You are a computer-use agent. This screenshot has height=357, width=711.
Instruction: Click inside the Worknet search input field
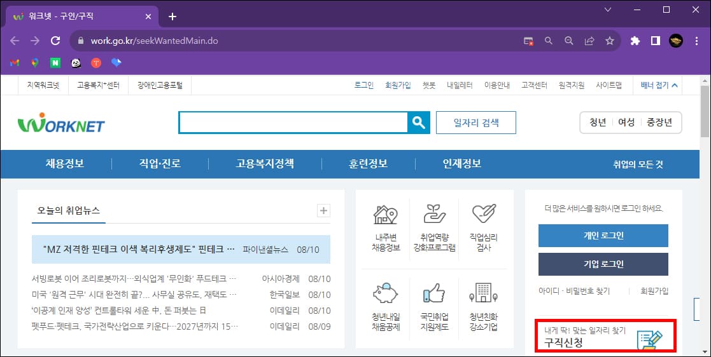tap(293, 123)
